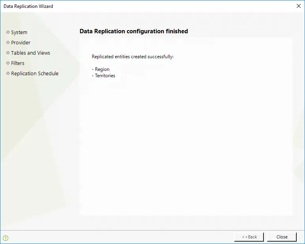Image resolution: width=305 pixels, height=244 pixels.
Task: Open the Replication Schedule step
Action: click(35, 73)
